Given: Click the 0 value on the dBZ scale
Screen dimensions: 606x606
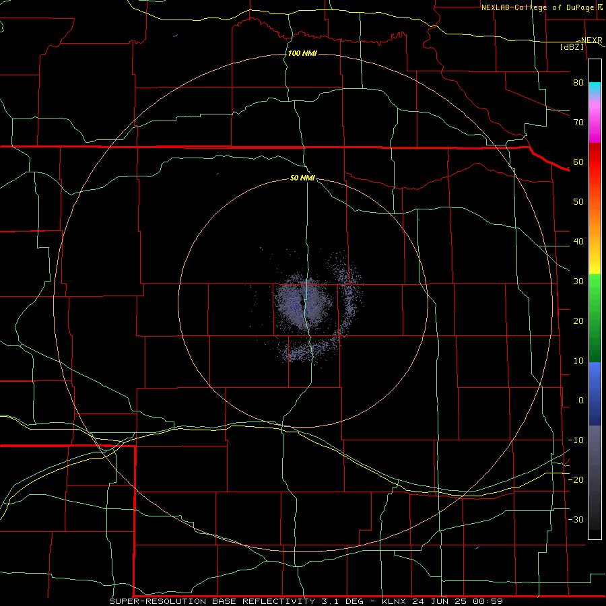Looking at the screenshot, I should (x=581, y=401).
